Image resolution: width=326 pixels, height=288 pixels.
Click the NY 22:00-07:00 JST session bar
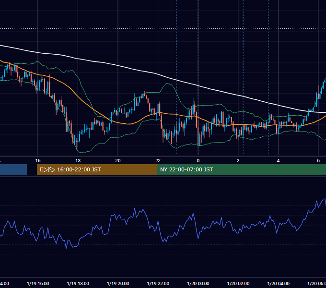(242, 169)
